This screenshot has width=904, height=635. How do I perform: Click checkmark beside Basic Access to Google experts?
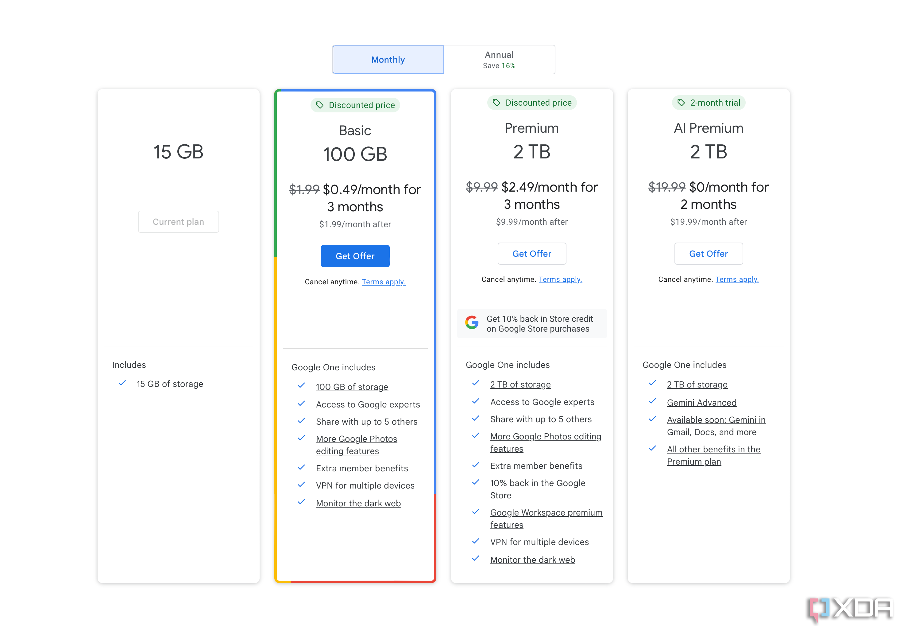click(302, 404)
